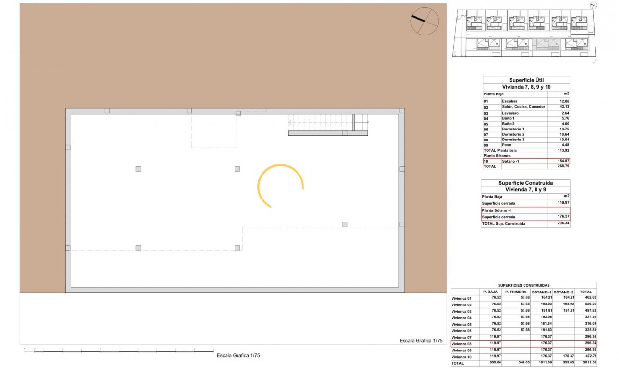Click the 181.84 value for Vivienda 05
Image resolution: width=619 pixels, height=374 pixels.
point(547,324)
